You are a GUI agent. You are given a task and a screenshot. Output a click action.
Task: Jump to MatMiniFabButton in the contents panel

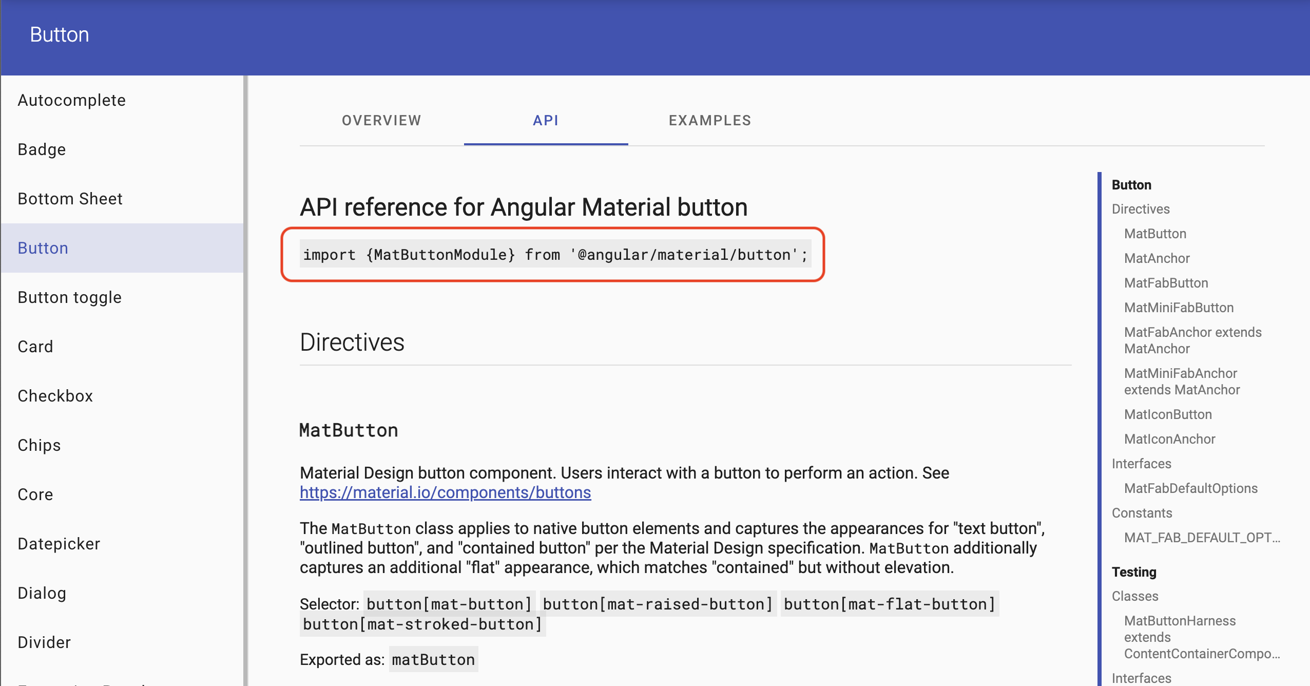1178,307
